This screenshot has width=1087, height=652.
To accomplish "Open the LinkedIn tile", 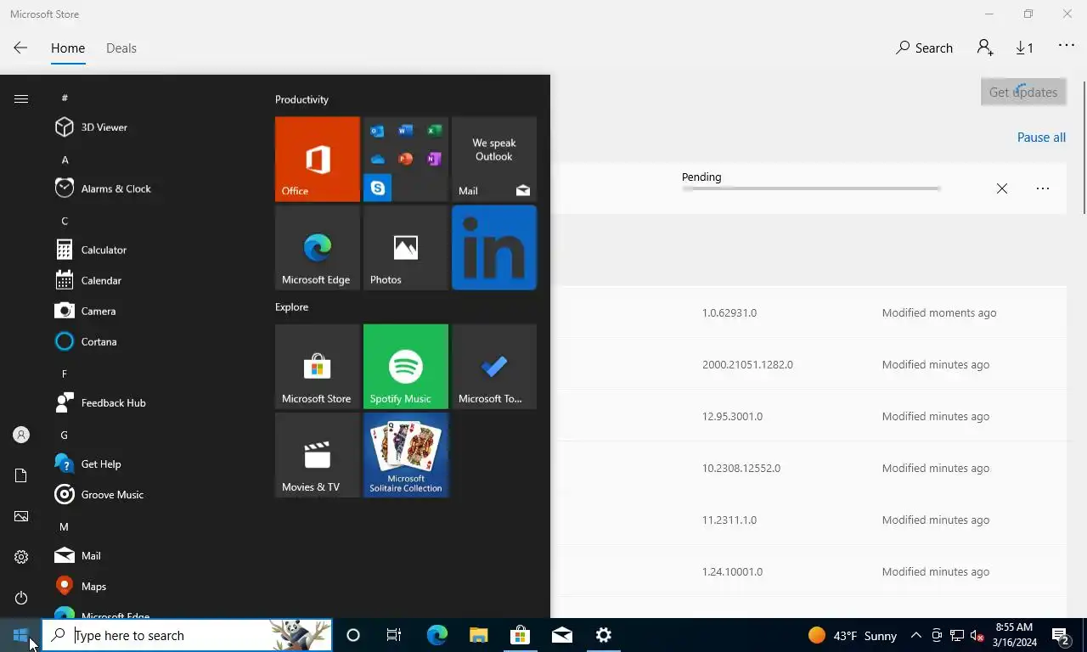I will tap(494, 248).
